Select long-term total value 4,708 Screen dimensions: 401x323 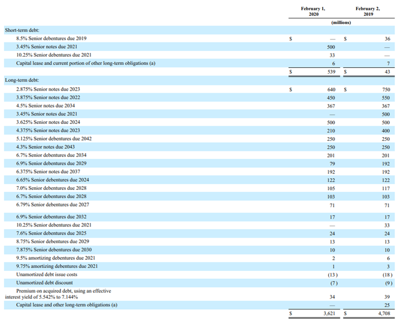tap(384, 313)
